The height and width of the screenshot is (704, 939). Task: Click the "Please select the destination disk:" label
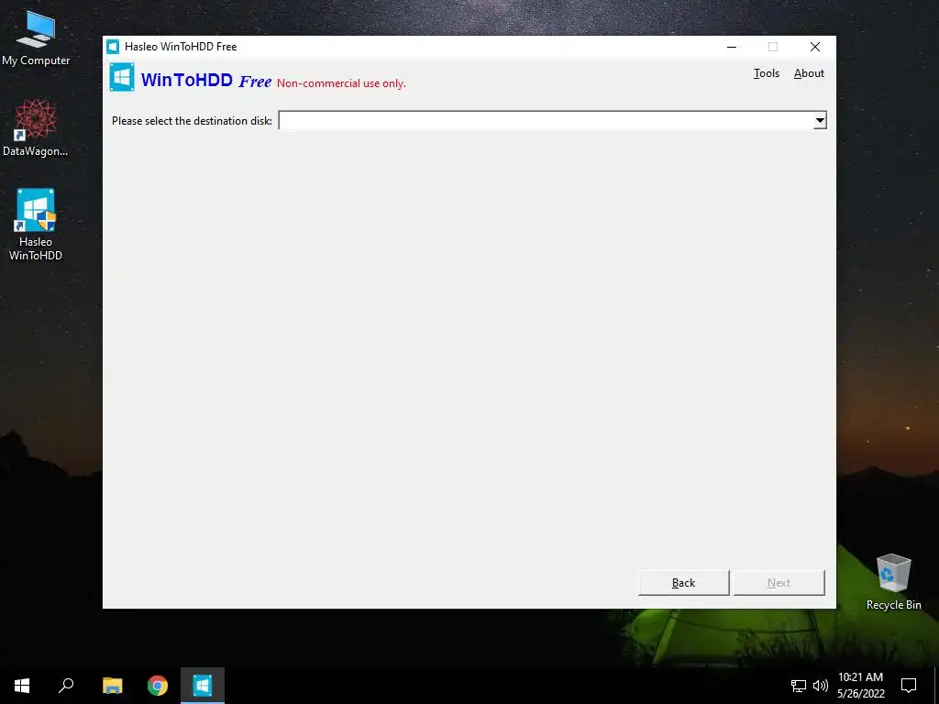click(x=192, y=121)
